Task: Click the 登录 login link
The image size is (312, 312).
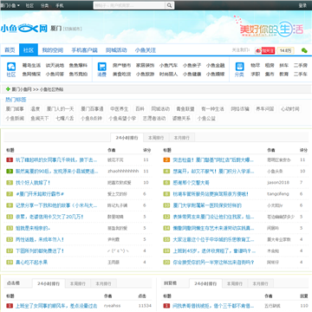Action: (x=302, y=5)
